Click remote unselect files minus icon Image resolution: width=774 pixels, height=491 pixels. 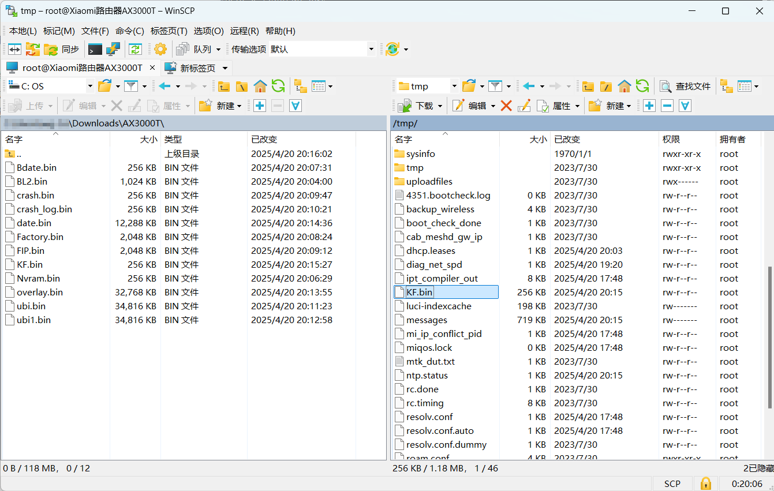coord(667,106)
